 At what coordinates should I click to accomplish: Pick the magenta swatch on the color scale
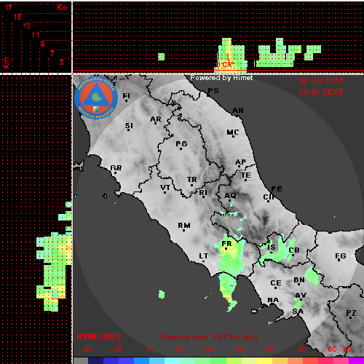(x=356, y=360)
